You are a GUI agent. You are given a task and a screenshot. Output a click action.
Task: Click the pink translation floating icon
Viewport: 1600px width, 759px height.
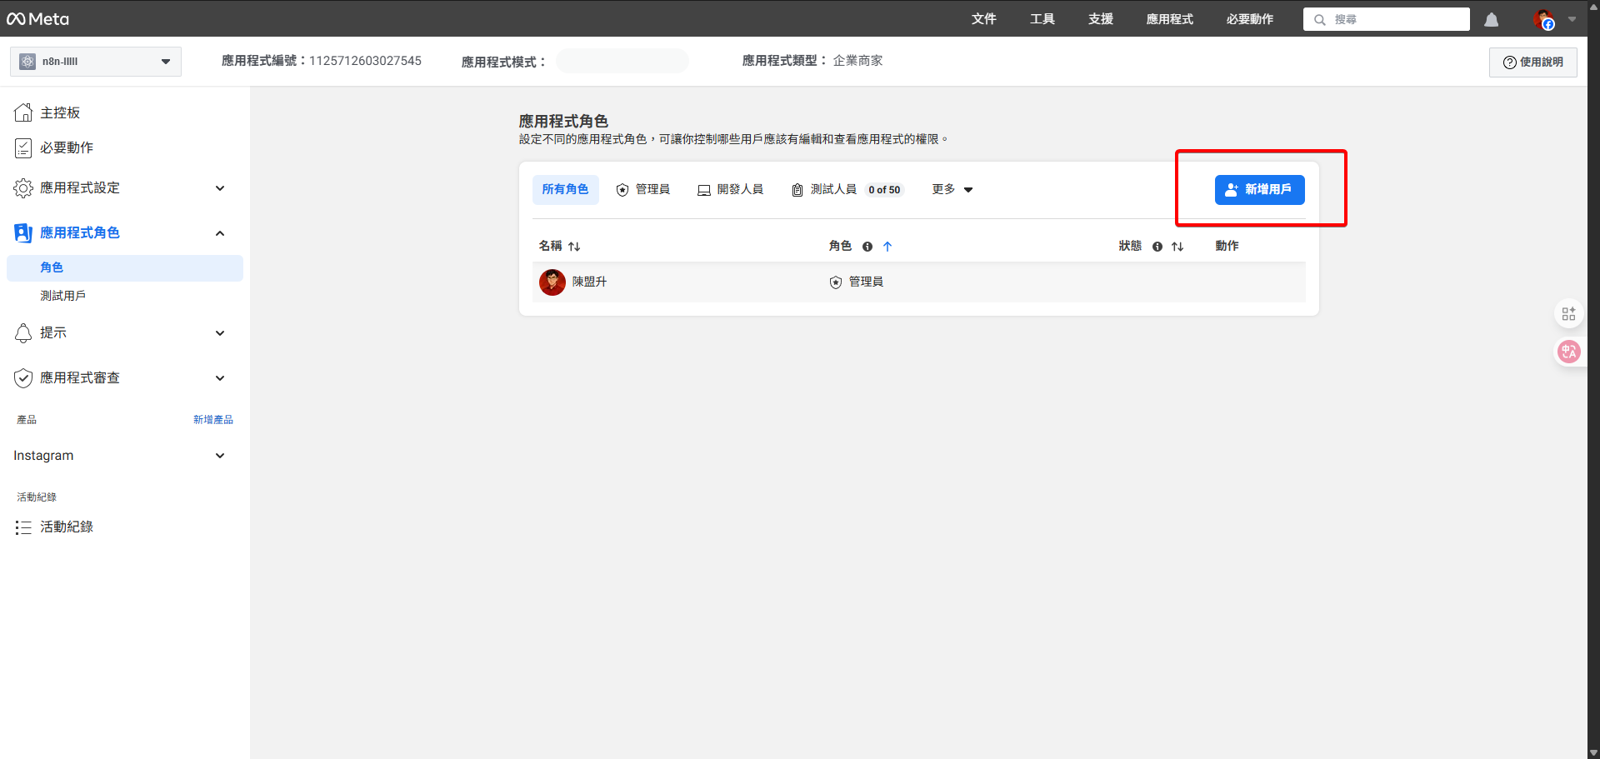point(1569,352)
